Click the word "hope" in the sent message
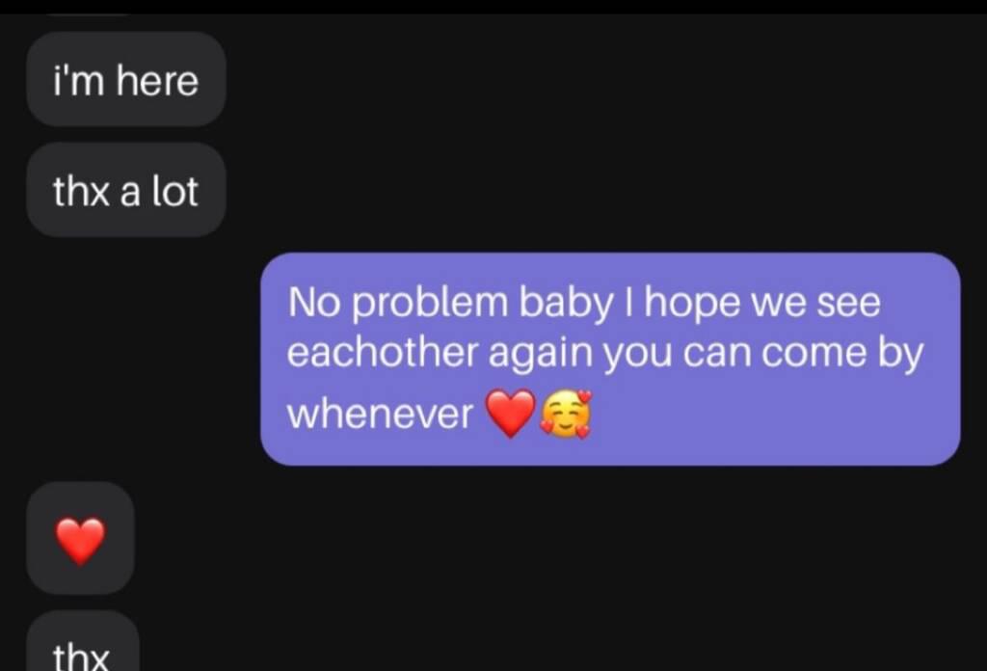This screenshot has height=671, width=987. point(692,304)
